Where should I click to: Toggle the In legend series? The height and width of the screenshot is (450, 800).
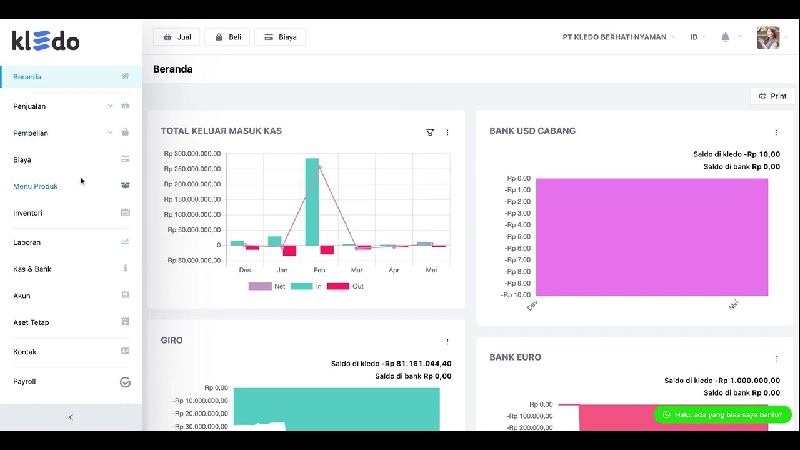click(x=306, y=286)
